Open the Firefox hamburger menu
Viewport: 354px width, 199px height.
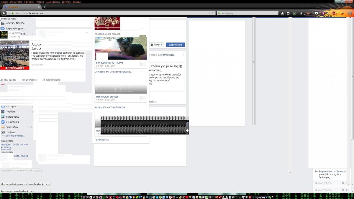tap(350, 13)
